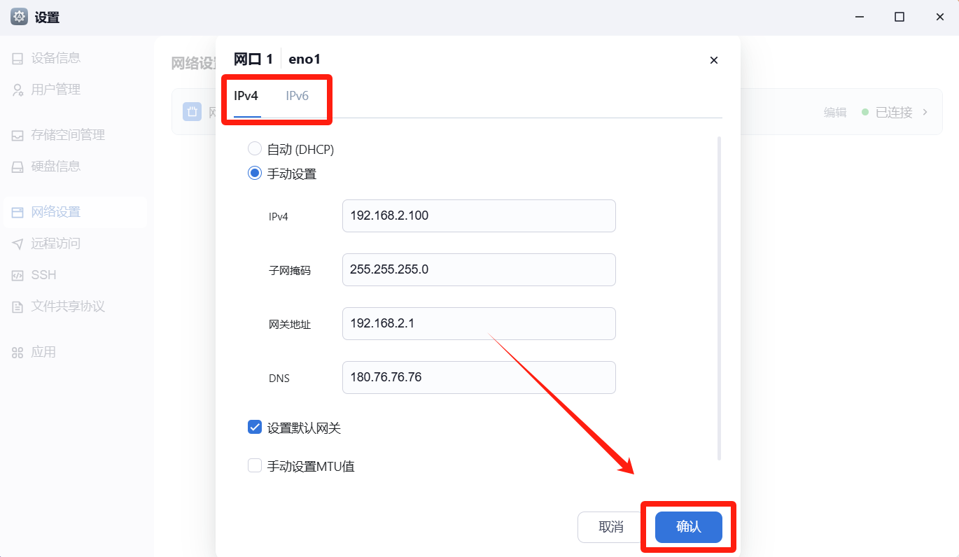Open the file sharing protocol icon
Viewport: 959px width, 557px height.
tap(17, 306)
